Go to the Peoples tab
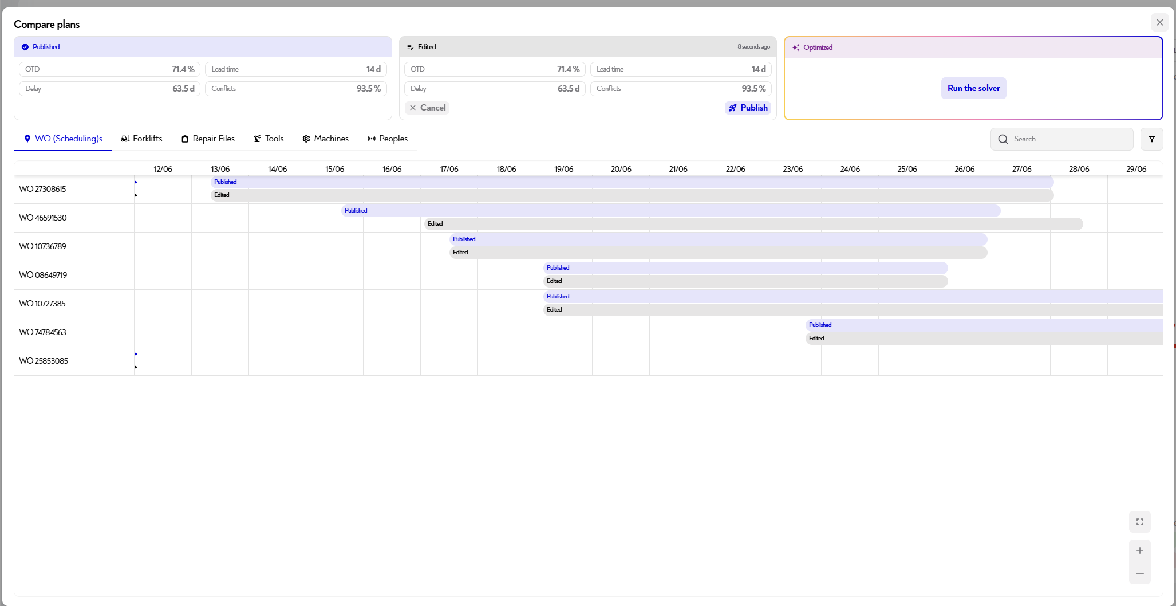The height and width of the screenshot is (606, 1176). [388, 139]
